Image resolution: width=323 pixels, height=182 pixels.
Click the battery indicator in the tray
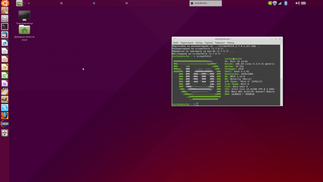pos(303,3)
